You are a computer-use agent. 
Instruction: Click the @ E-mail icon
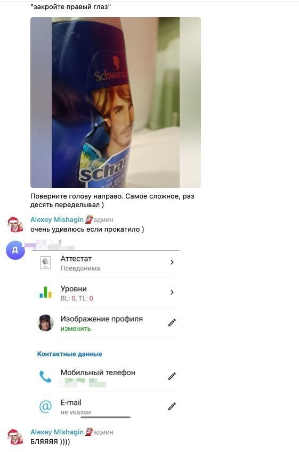[45, 406]
